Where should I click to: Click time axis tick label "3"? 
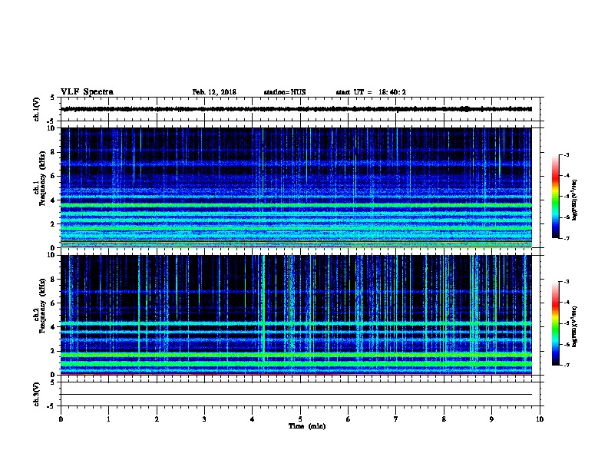[204, 419]
